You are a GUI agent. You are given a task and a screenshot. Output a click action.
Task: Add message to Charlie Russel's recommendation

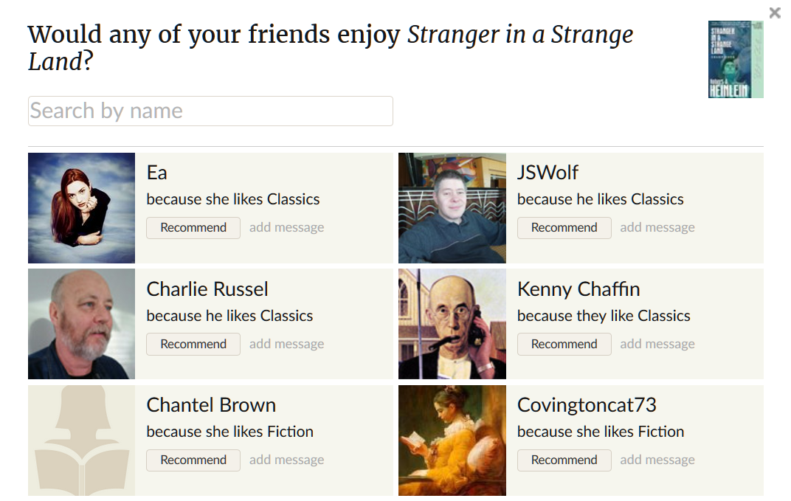(x=286, y=344)
